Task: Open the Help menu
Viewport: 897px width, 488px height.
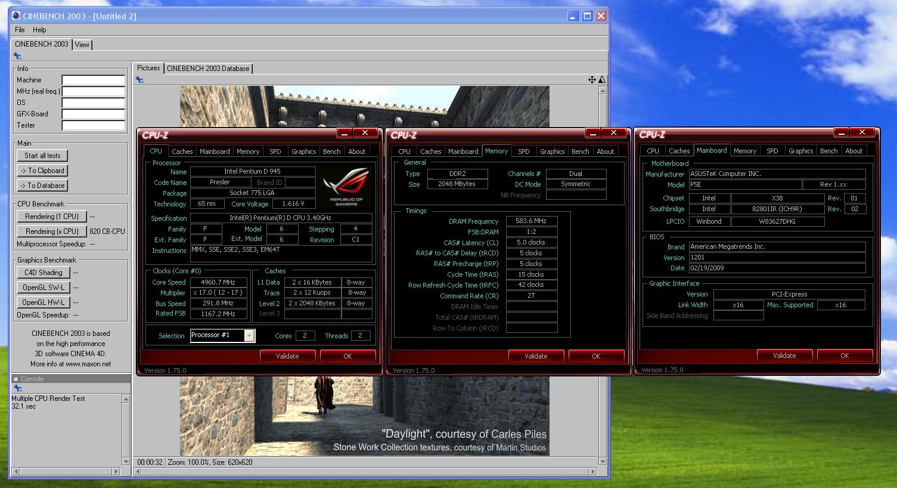Action: [x=39, y=30]
